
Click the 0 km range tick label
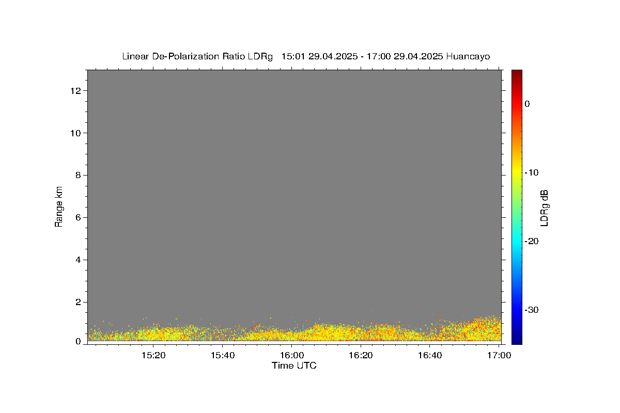tap(79, 341)
